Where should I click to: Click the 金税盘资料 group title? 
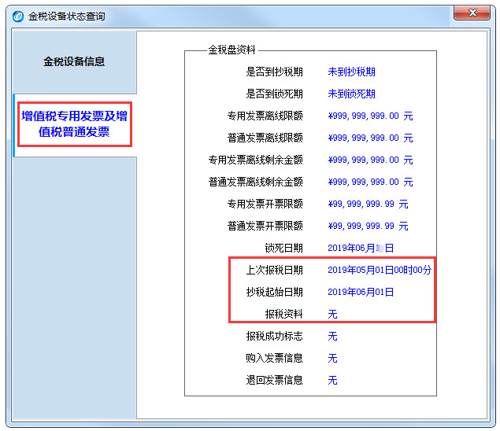pos(231,50)
